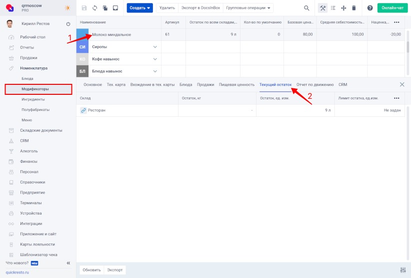Click the Онлайн-чат button
This screenshot has height=278, width=411.
click(x=392, y=8)
